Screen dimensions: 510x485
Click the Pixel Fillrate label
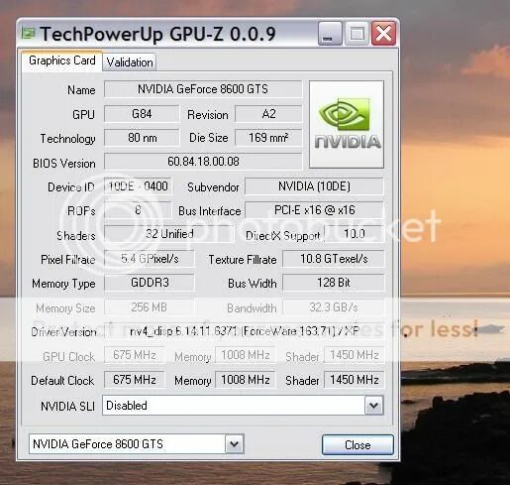(68, 260)
